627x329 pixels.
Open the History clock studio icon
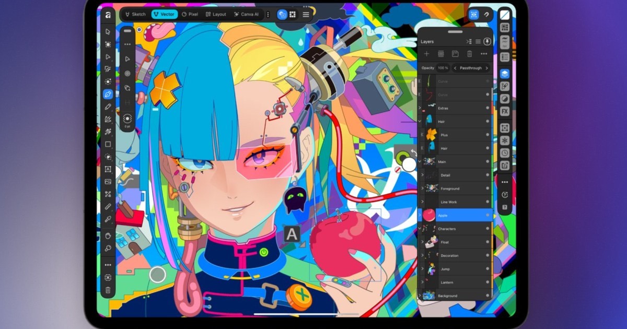[x=505, y=153]
